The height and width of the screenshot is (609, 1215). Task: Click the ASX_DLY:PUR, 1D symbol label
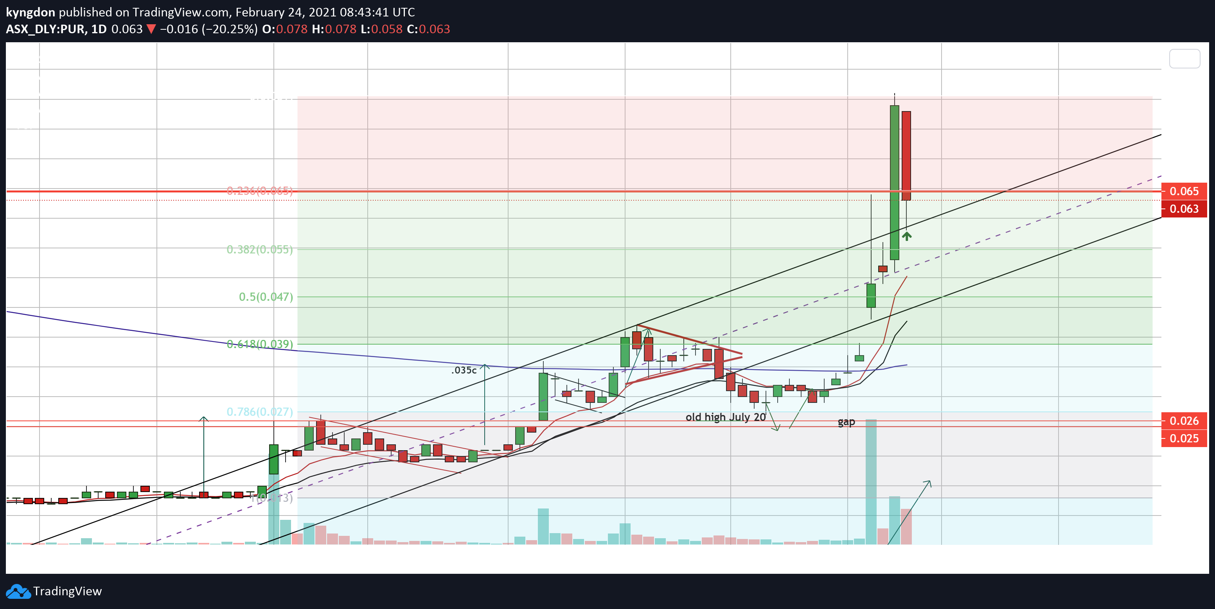click(56, 29)
